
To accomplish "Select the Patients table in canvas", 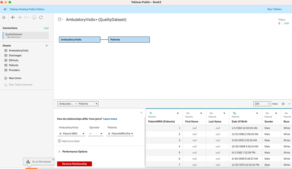I will (129, 40).
